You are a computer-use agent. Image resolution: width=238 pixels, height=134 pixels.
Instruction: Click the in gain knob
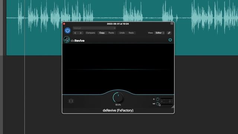pyautogui.click(x=158, y=99)
